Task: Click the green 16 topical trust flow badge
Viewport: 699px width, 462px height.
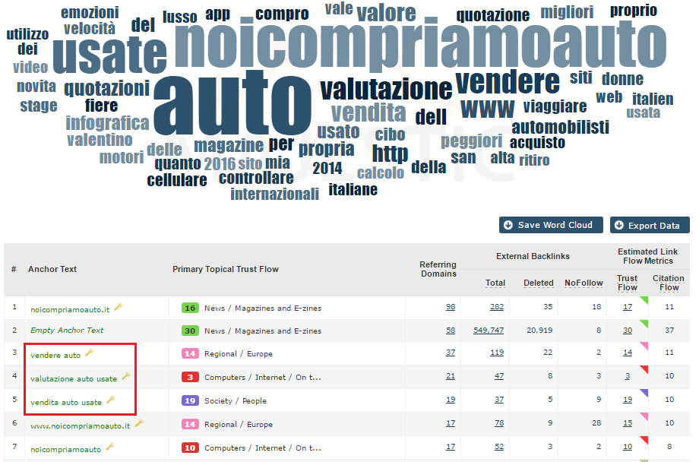Action: pyautogui.click(x=190, y=308)
